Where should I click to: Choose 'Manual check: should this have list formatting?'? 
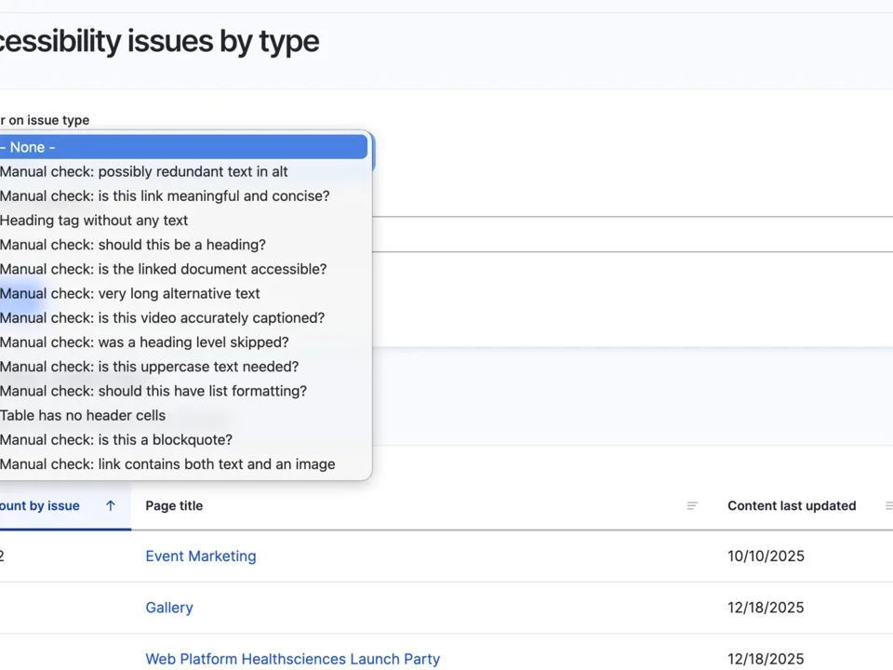153,391
